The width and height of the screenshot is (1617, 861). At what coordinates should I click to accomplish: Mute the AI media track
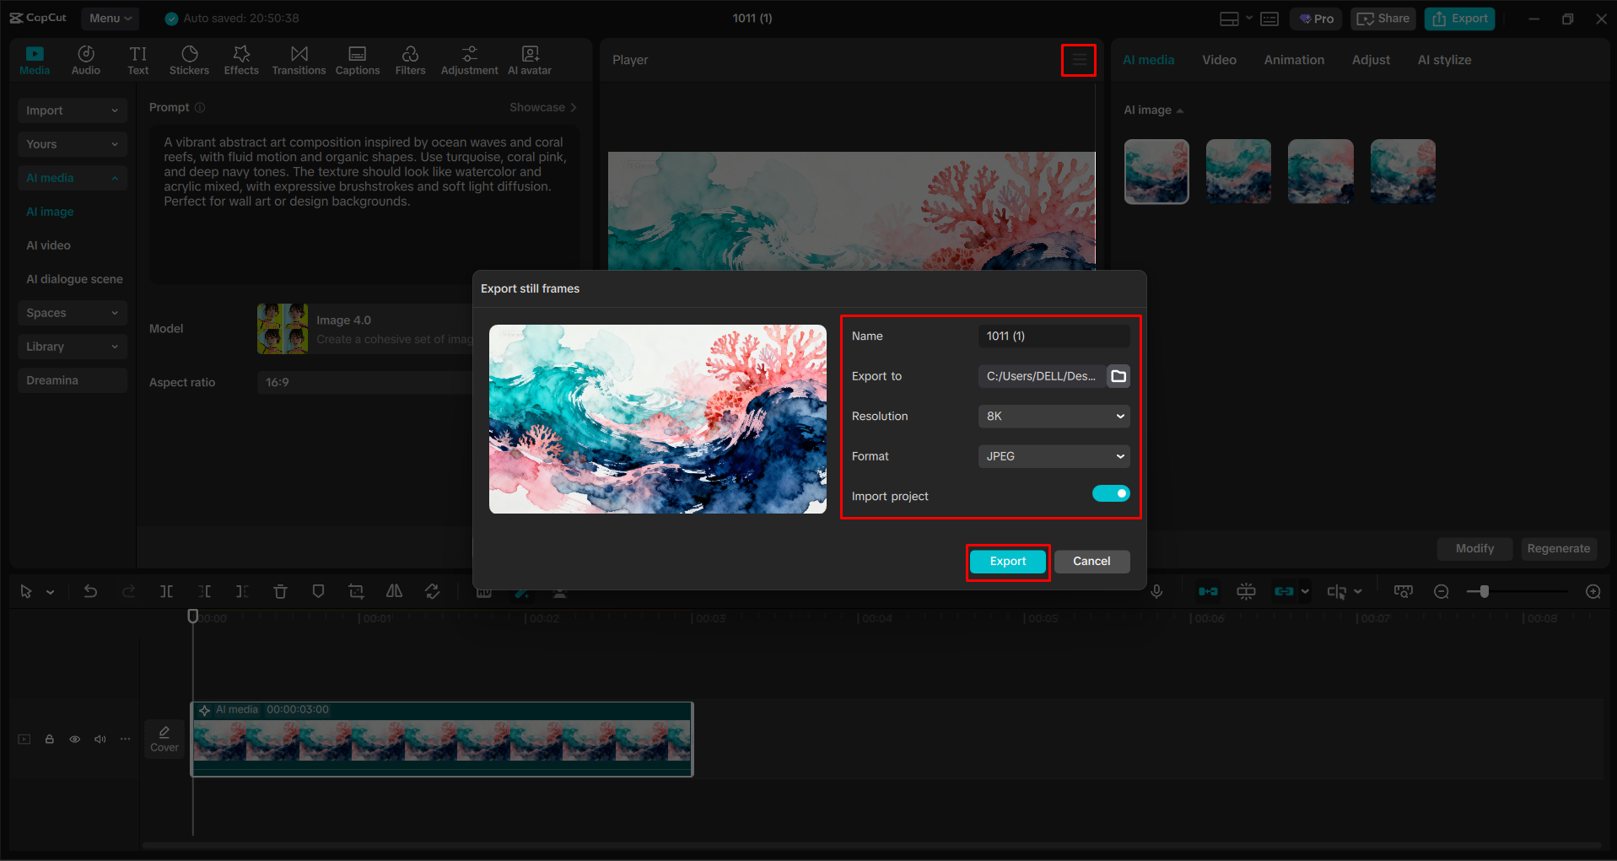[x=100, y=739]
